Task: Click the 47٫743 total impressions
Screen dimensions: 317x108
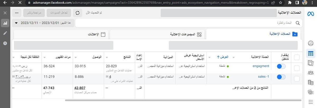Action: [49, 88]
